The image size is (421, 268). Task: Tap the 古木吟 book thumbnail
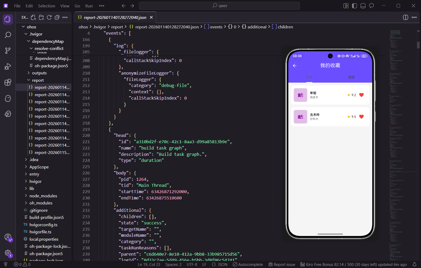300,117
